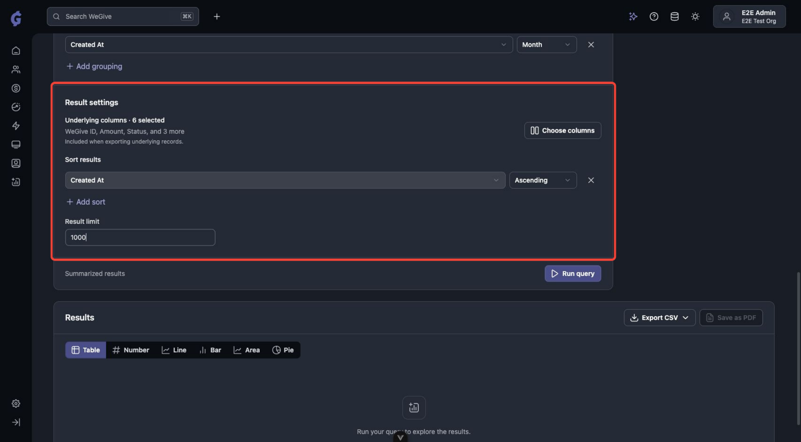Switch to the Line chart tab
The width and height of the screenshot is (801, 442).
pos(174,350)
